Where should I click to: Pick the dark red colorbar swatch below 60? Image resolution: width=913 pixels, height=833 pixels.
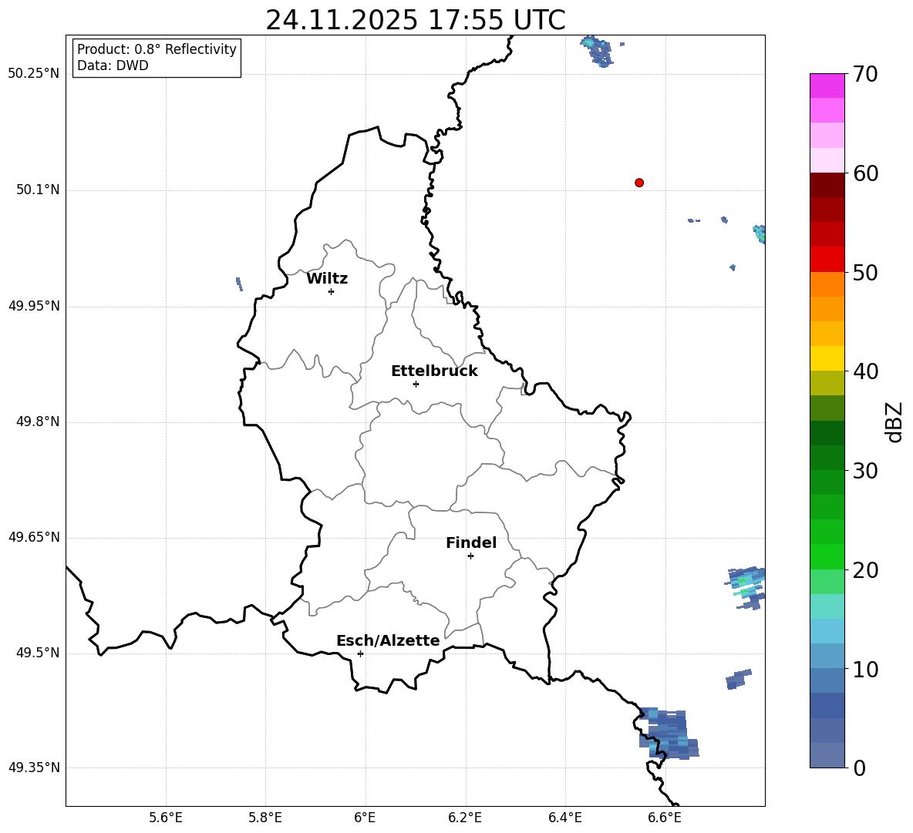coord(827,185)
